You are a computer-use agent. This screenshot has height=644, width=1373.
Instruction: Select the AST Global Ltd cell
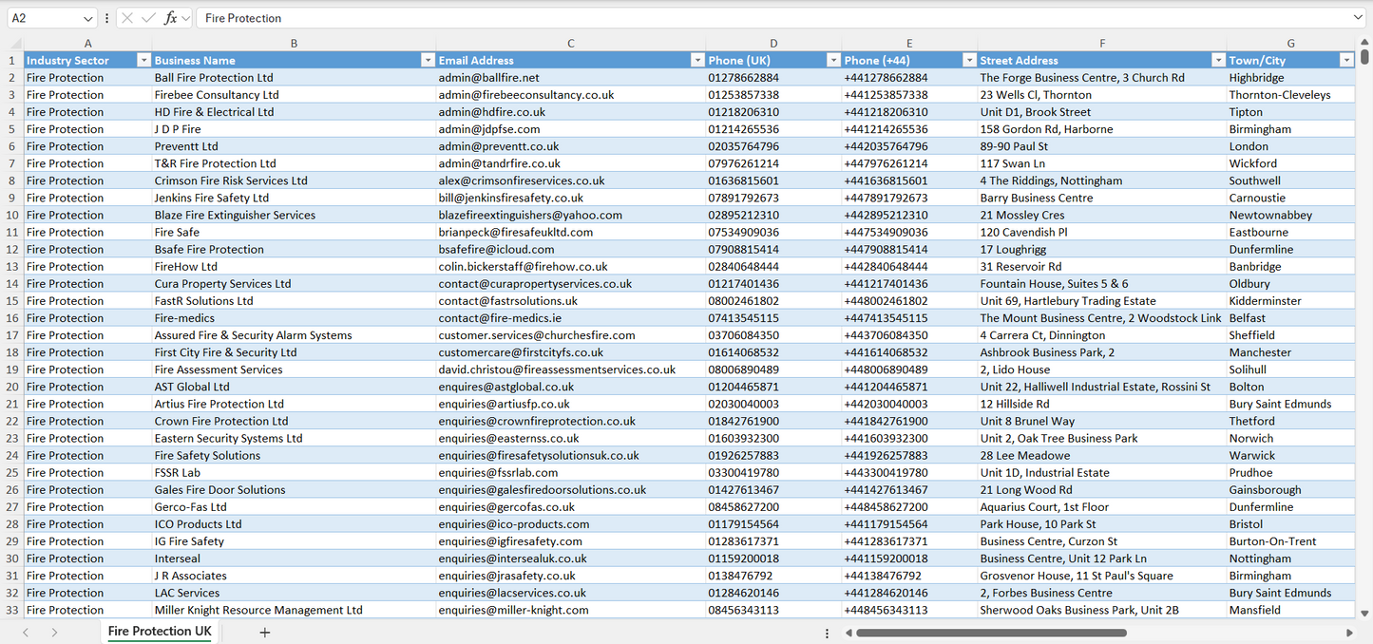[295, 387]
